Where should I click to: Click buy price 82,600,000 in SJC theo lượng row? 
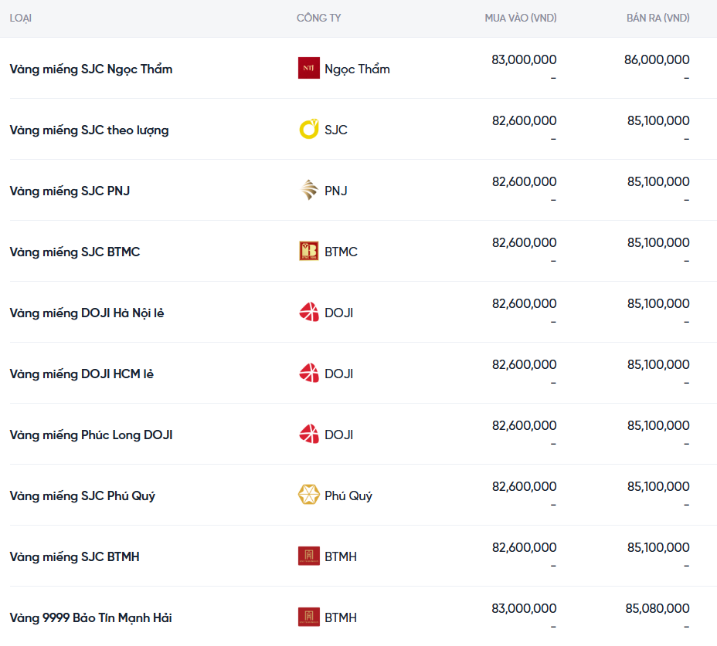525,120
